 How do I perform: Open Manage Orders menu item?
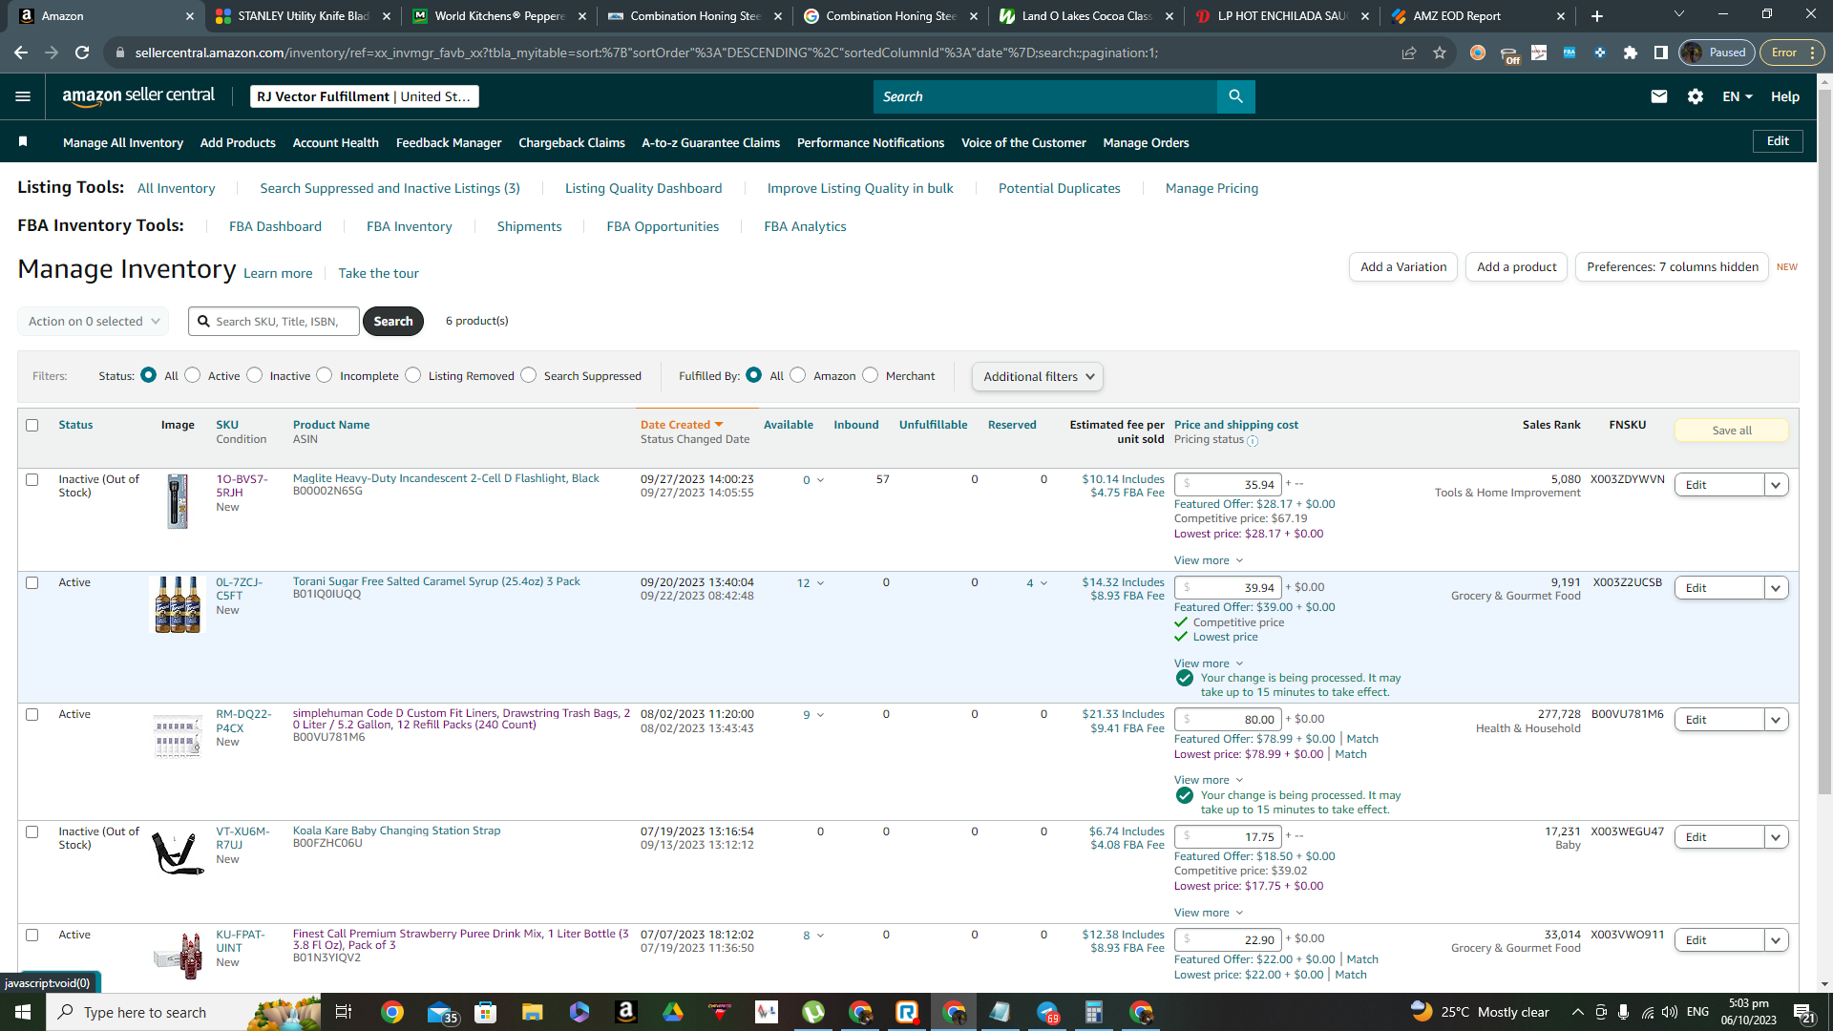coord(1146,142)
